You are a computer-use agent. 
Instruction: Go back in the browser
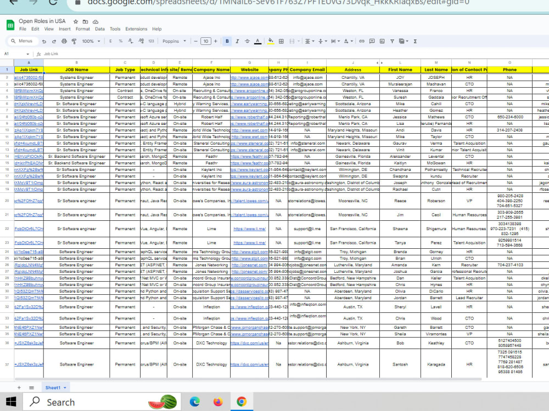click(13, 2)
